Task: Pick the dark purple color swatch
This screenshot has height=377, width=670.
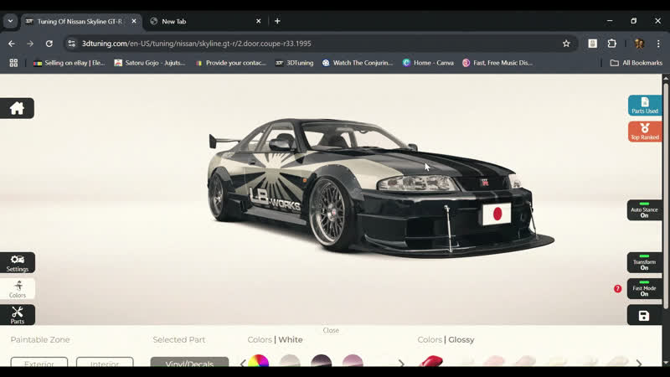Action: coord(322,361)
